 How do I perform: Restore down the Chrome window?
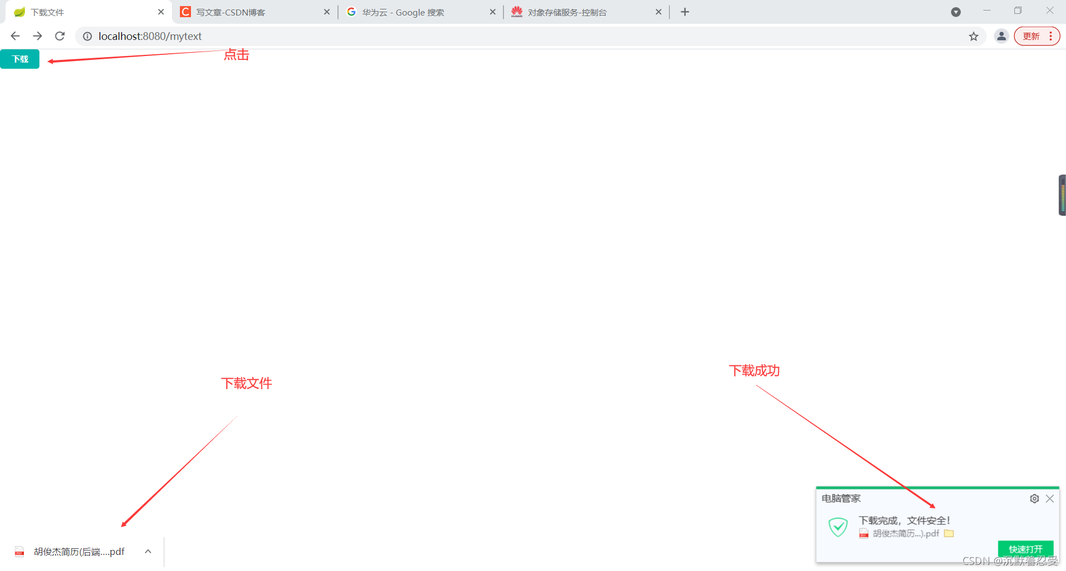tap(1018, 11)
